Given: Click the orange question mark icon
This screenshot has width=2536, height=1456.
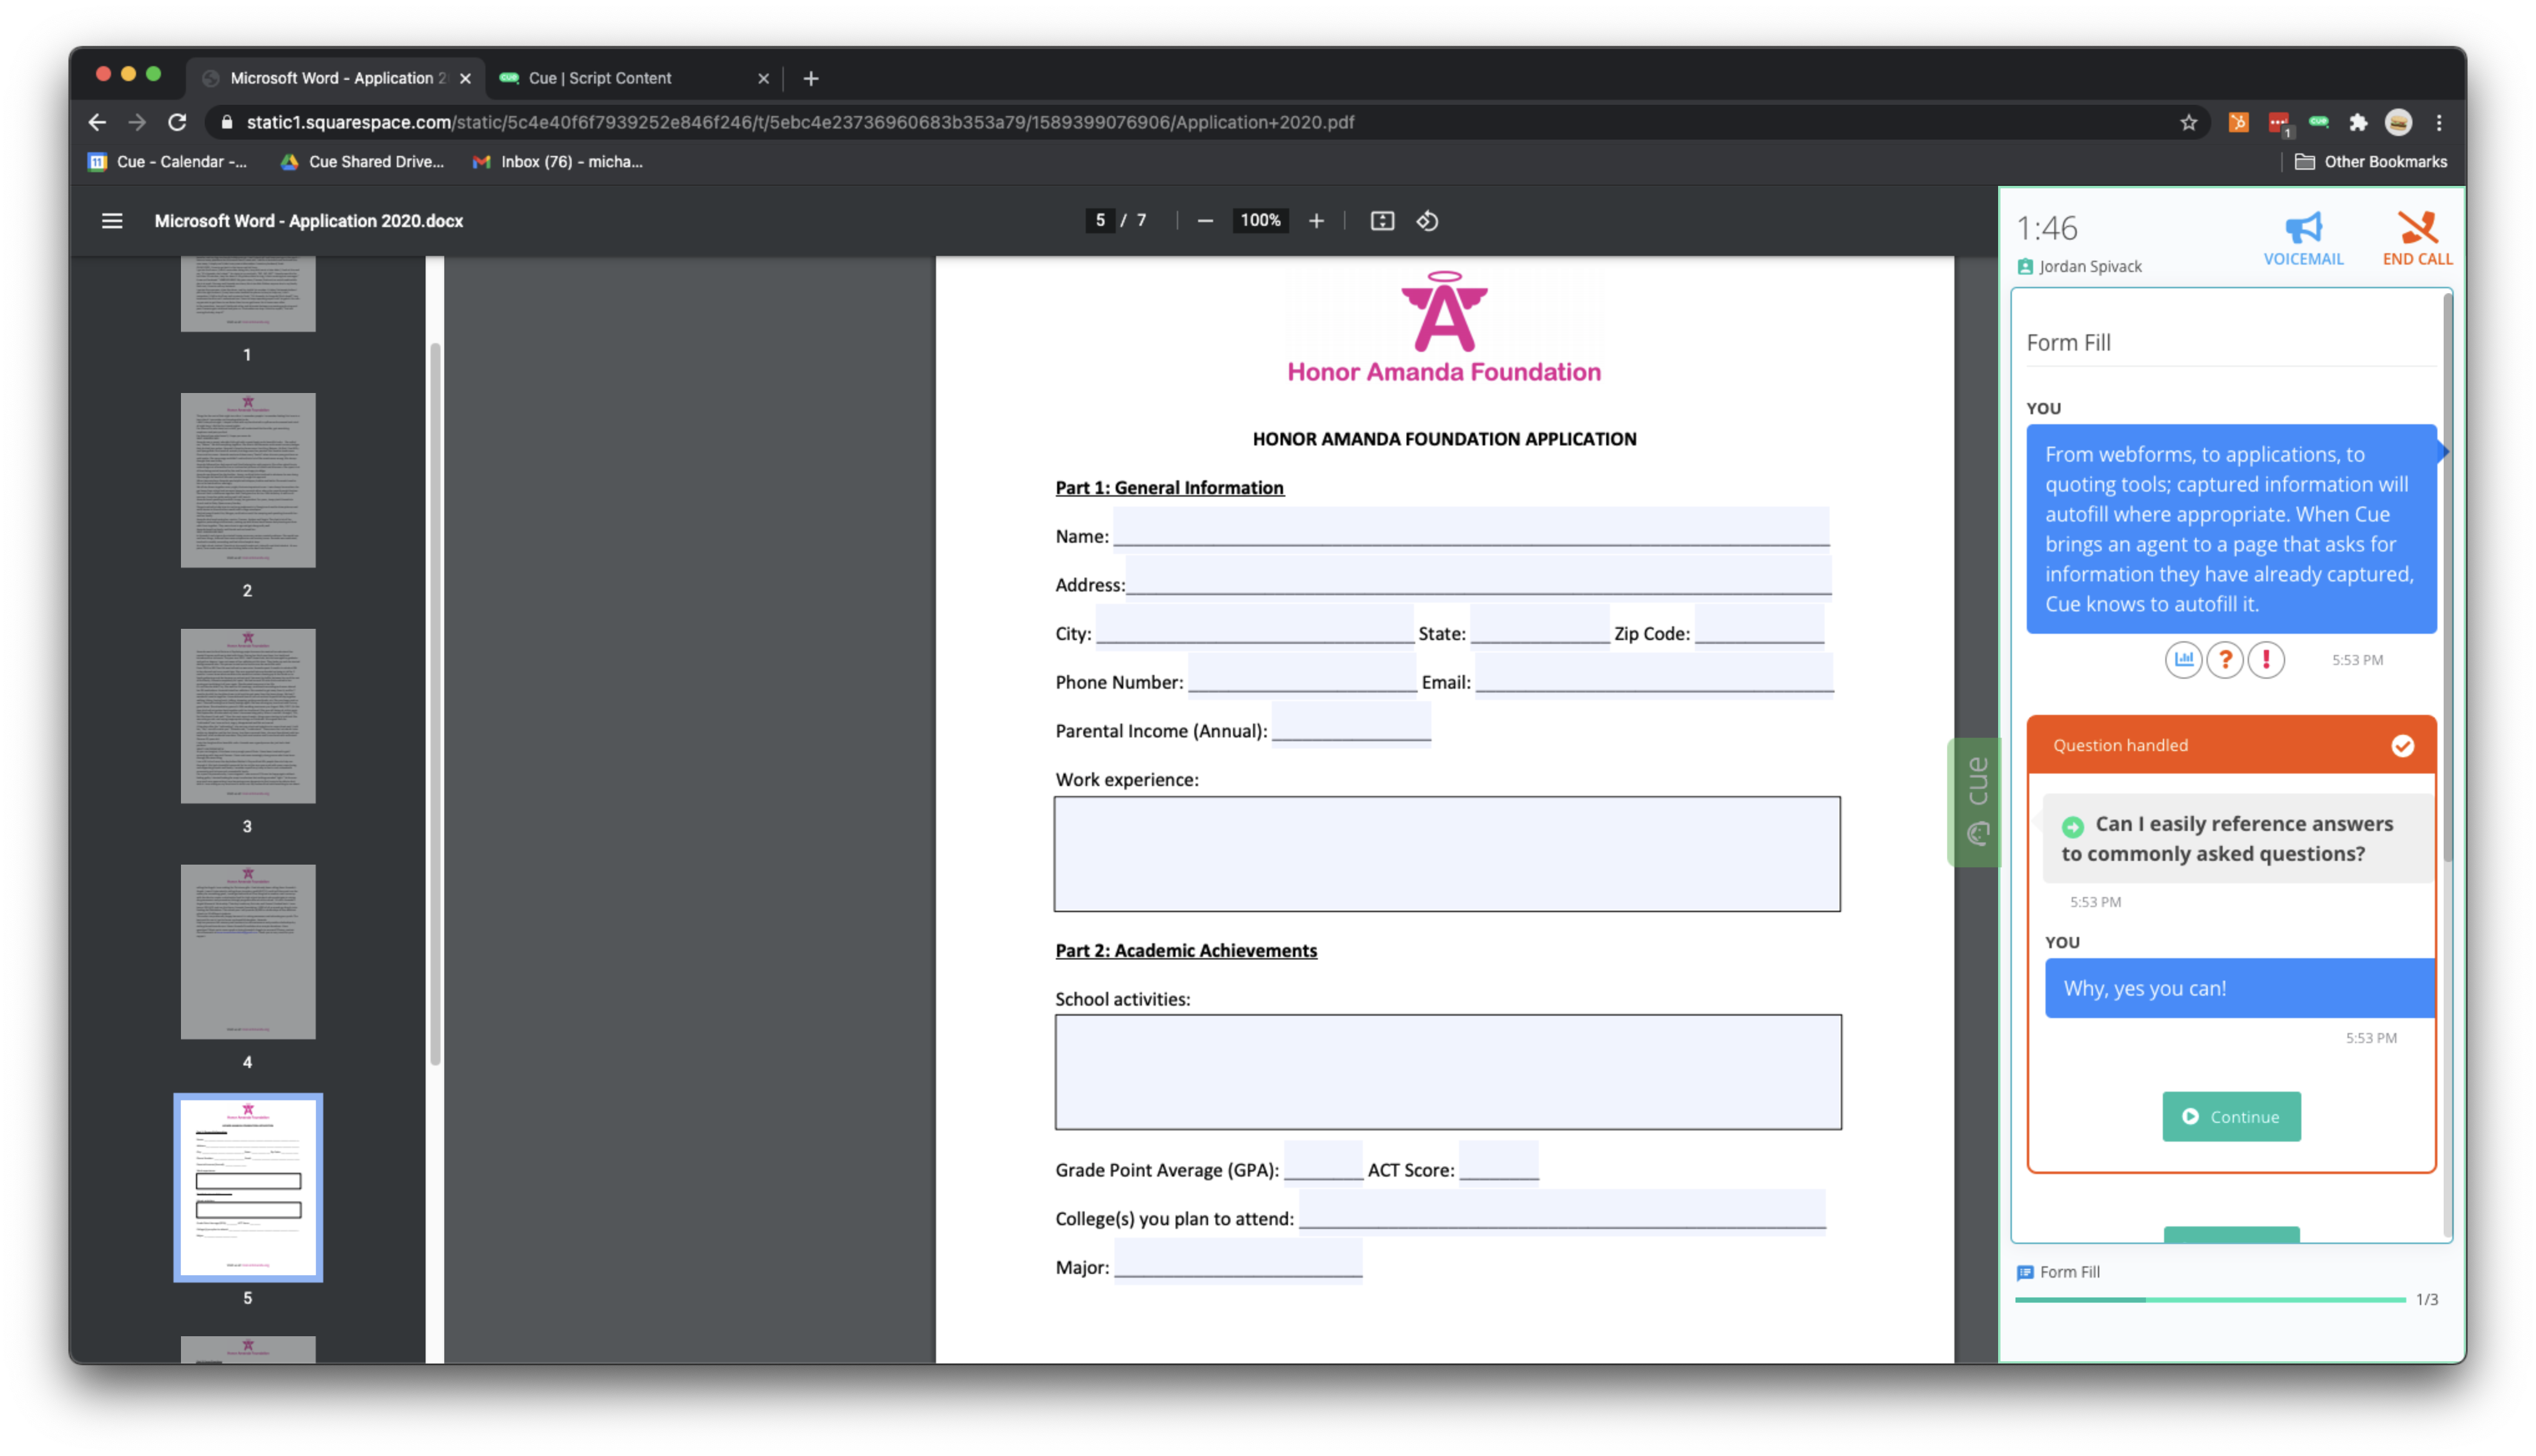Looking at the screenshot, I should click(x=2225, y=659).
